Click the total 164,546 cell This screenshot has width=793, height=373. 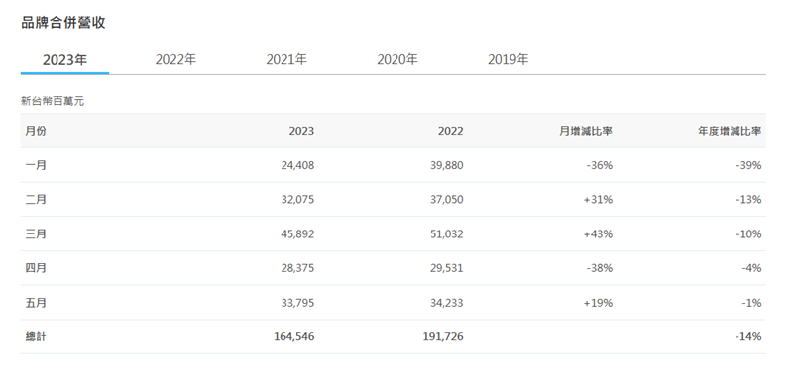[293, 336]
